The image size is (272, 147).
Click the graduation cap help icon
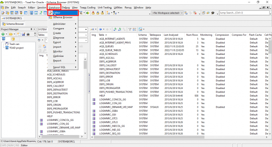(x=213, y=13)
